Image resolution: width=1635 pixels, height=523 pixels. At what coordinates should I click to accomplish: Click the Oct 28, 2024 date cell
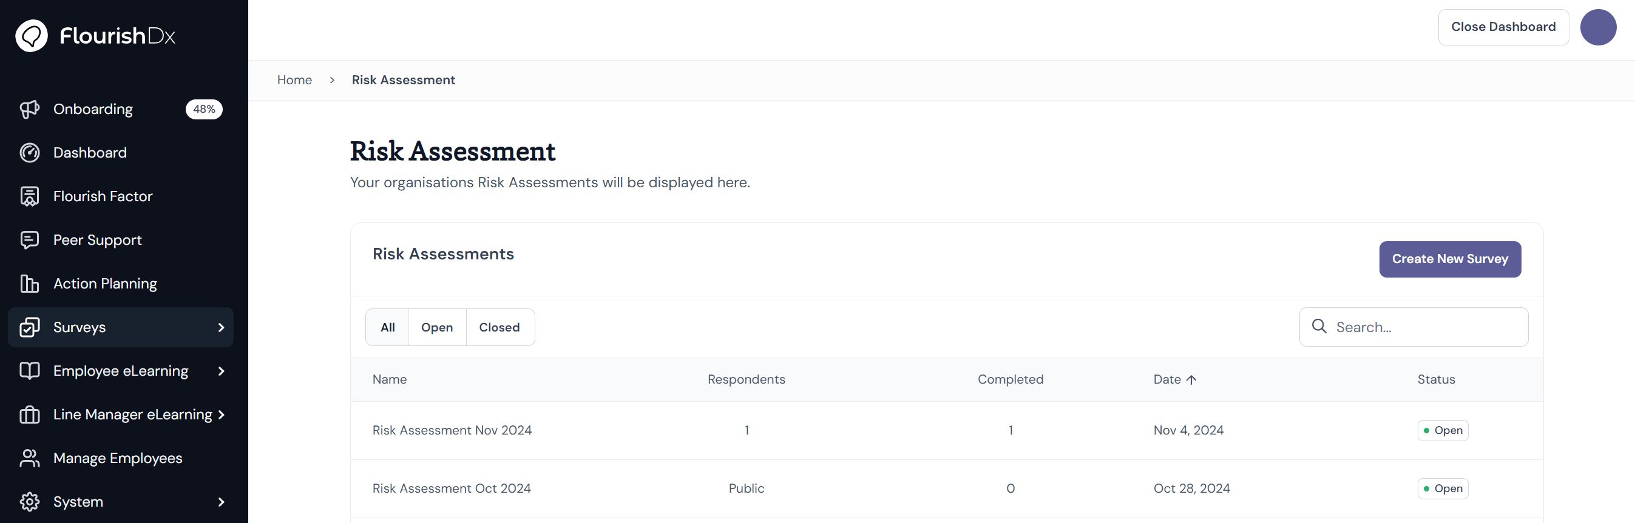click(1191, 489)
